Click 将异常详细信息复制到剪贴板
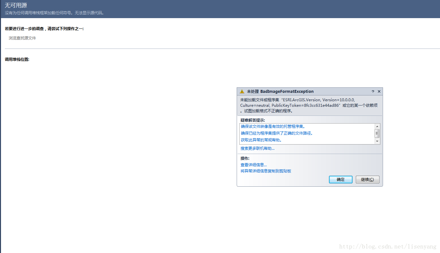 coord(266,171)
